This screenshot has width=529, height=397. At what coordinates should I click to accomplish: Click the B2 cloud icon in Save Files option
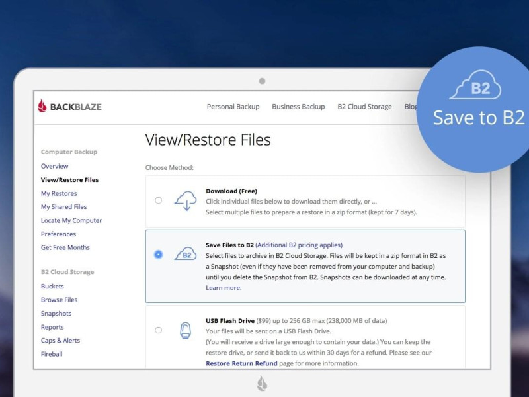[186, 254]
